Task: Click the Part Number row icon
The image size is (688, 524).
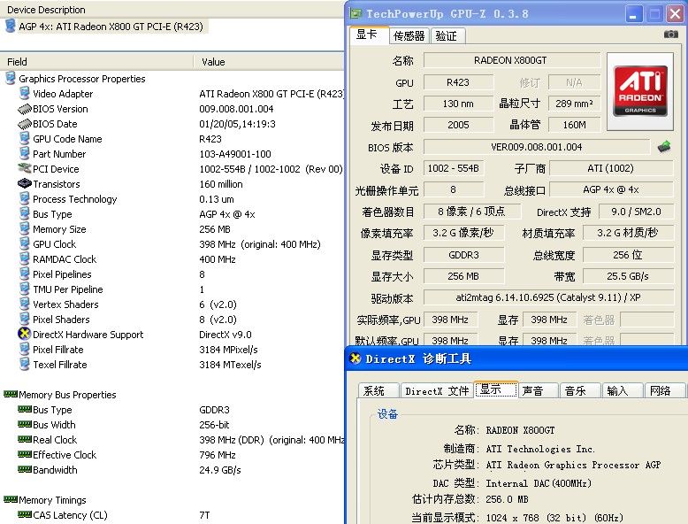Action: pyautogui.click(x=25, y=153)
